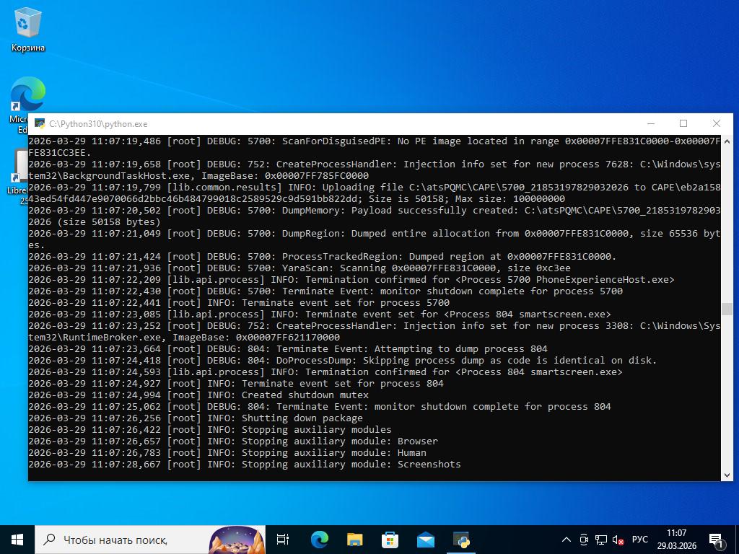This screenshot has width=739, height=554.
Task: Launch Microsoft Edge from the taskbar
Action: pyautogui.click(x=319, y=539)
